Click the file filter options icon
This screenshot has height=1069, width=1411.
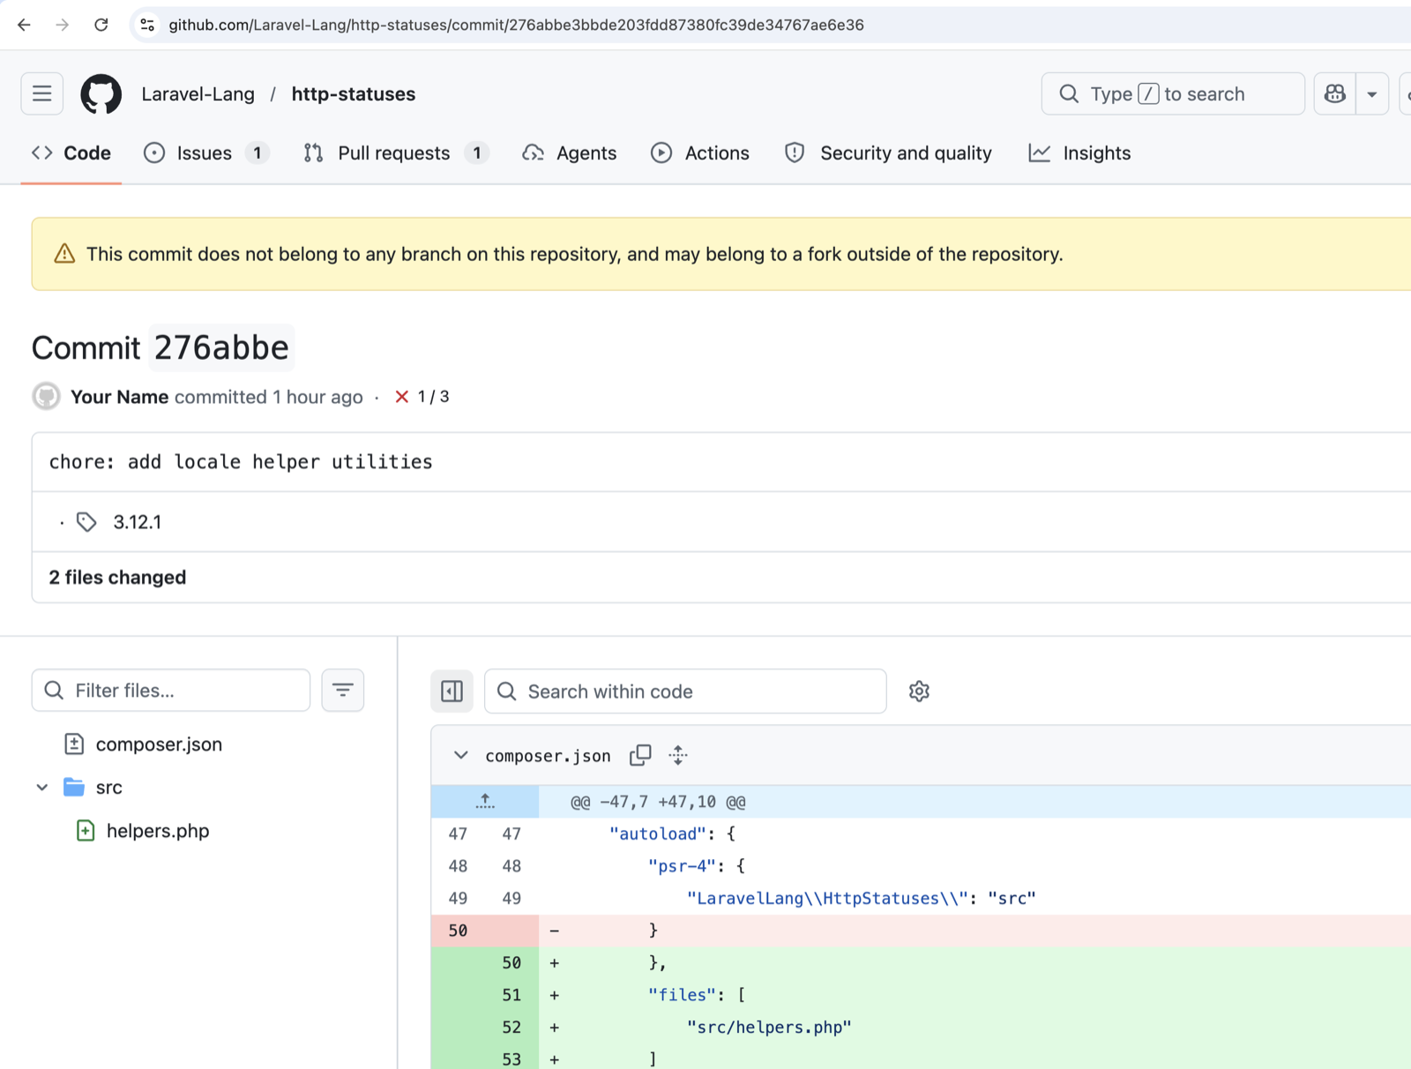click(343, 690)
